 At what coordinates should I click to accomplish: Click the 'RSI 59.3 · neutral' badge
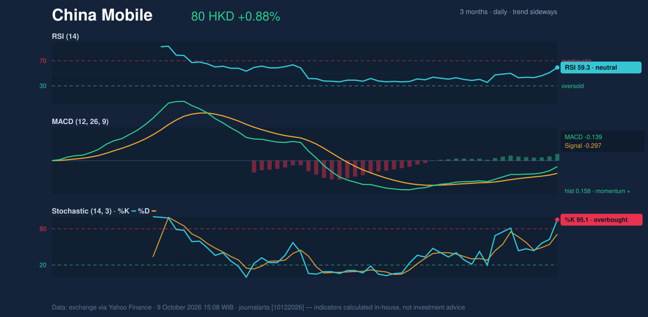600,67
